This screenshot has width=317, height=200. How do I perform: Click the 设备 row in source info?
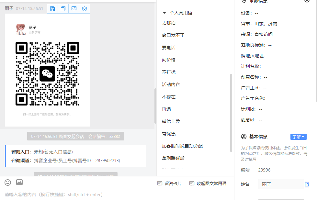(249, 13)
